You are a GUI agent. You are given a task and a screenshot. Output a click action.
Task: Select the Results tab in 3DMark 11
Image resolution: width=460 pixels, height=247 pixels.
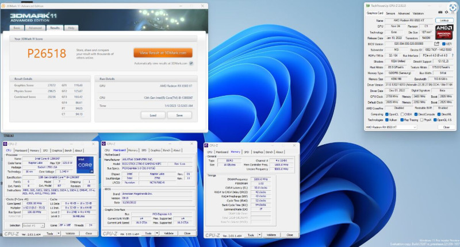click(x=55, y=28)
